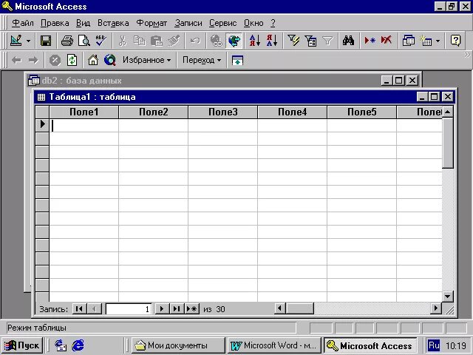473x355 pixels.
Task: Show the database window icon
Action: click(x=409, y=41)
